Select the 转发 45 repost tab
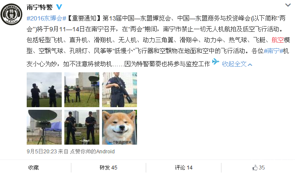This screenshot has width=295, height=176. coord(109,168)
